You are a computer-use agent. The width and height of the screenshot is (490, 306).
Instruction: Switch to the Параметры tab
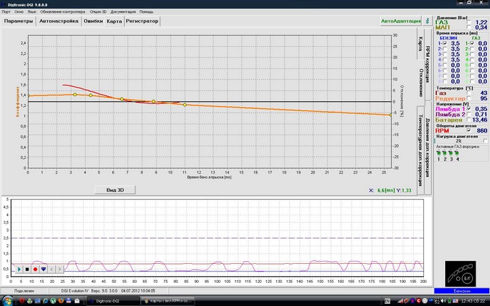point(18,21)
